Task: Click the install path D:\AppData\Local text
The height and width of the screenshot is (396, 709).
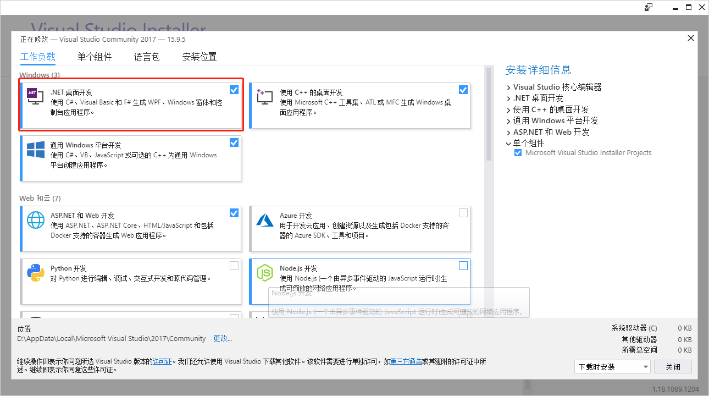Action: point(112,339)
